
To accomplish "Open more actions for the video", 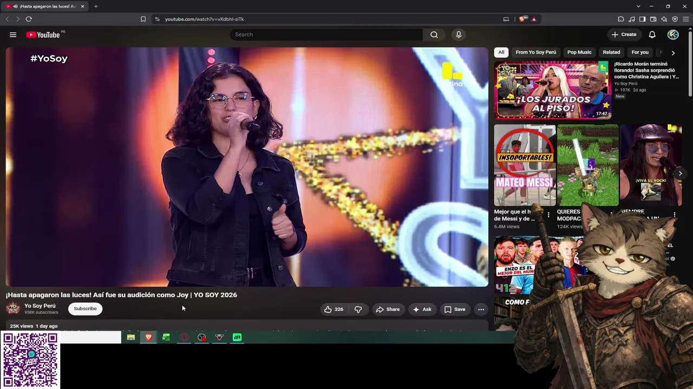I will [481, 309].
